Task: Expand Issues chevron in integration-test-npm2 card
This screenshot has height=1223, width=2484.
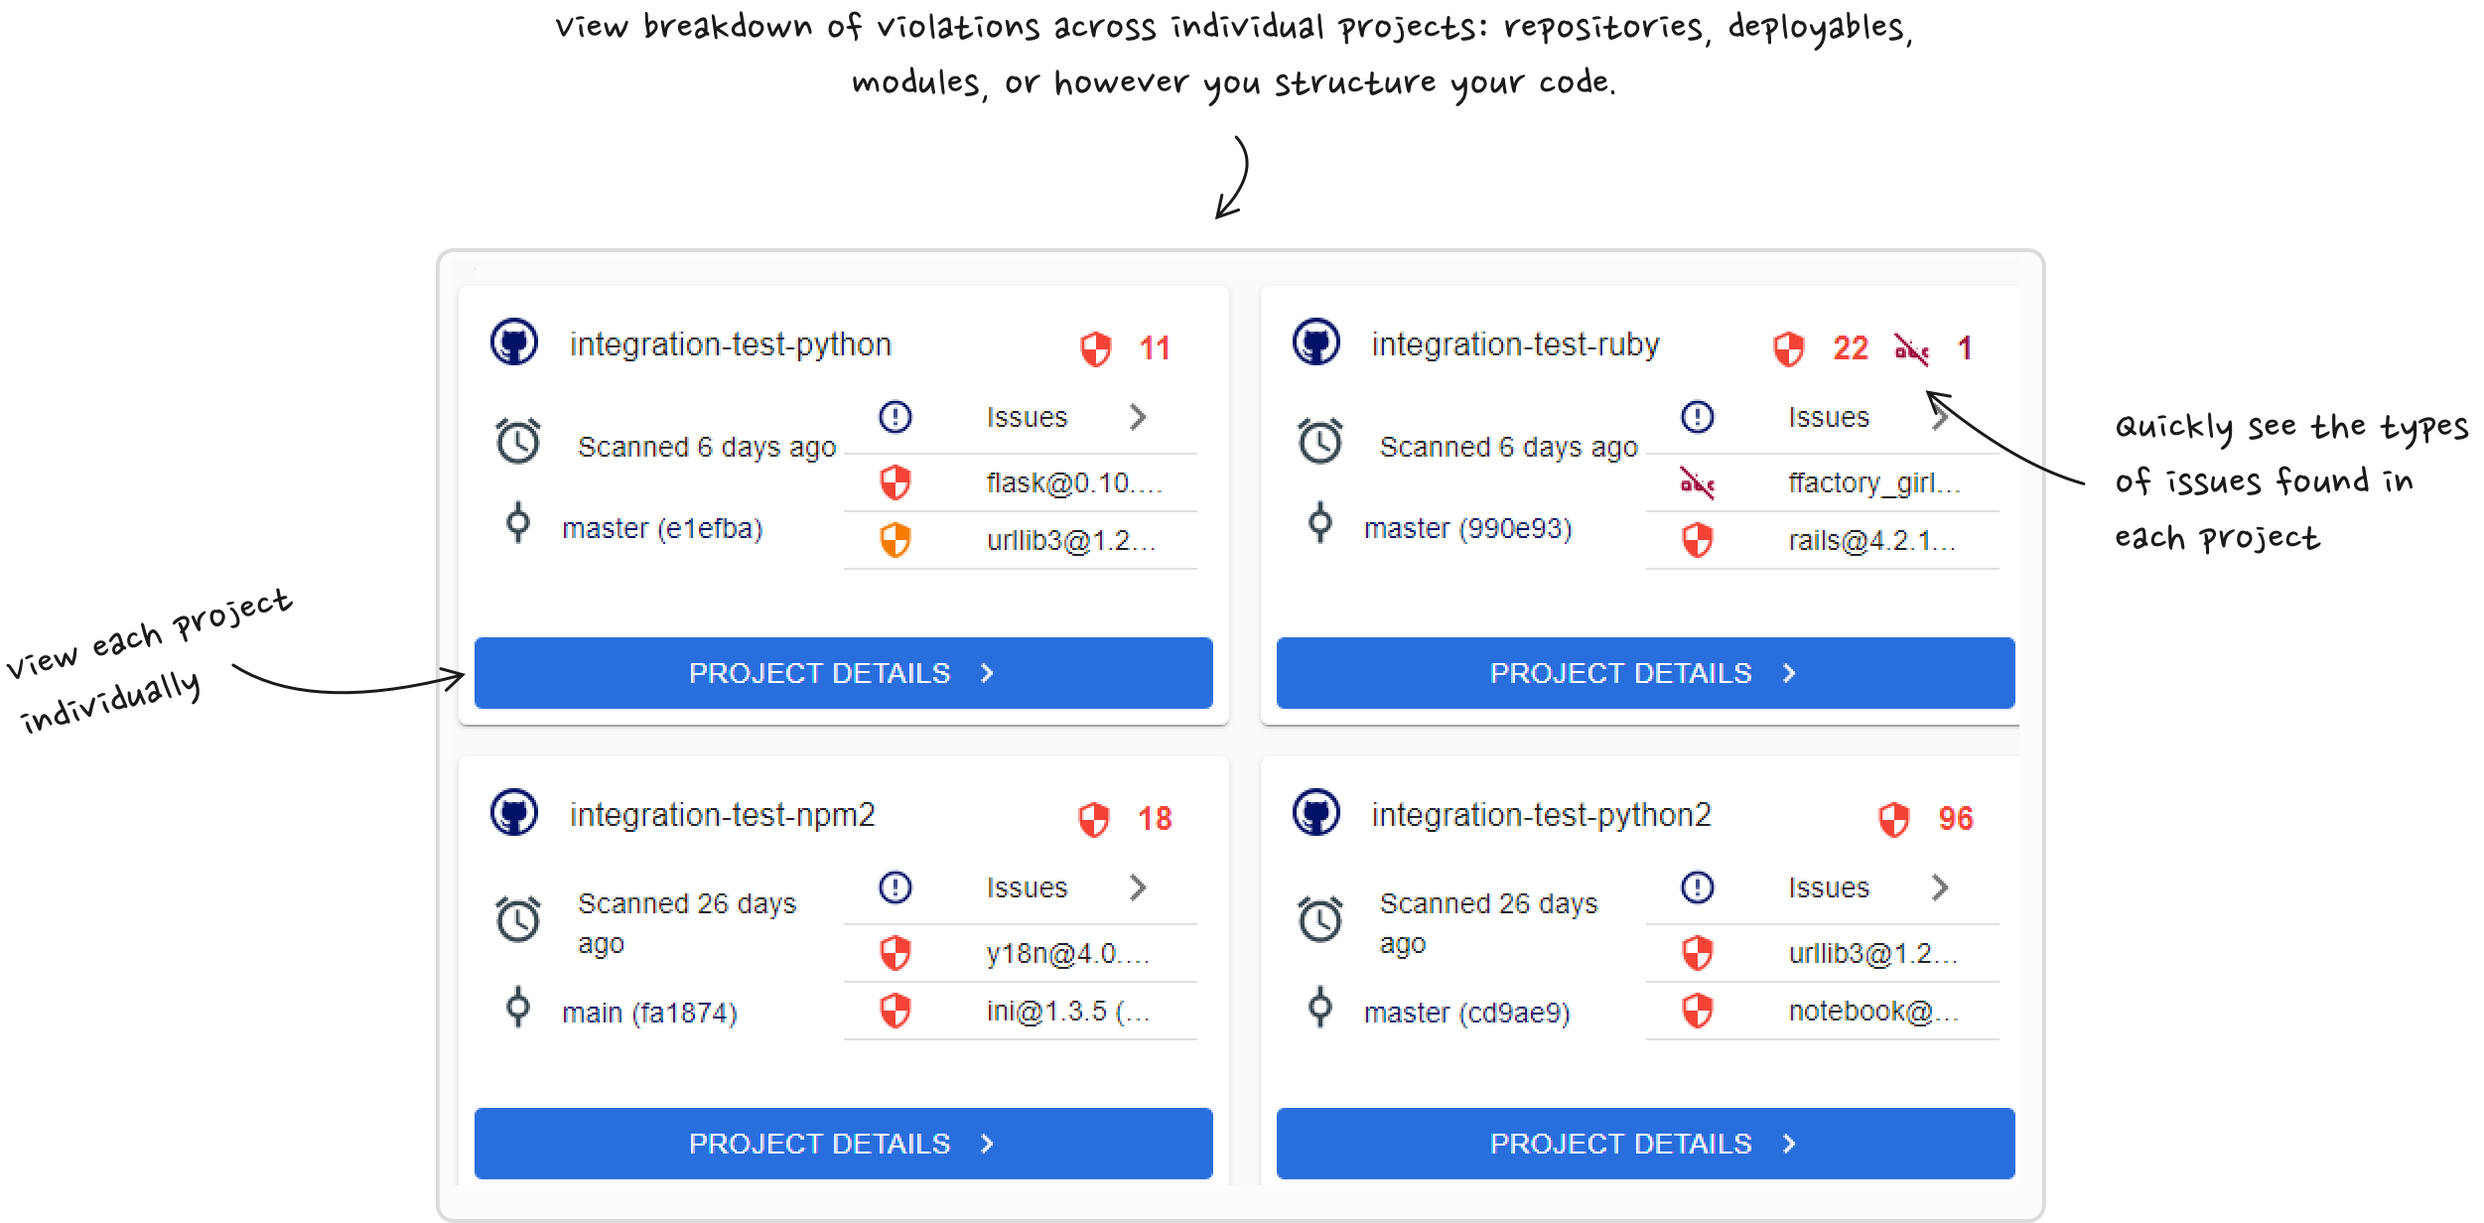Action: point(1138,887)
